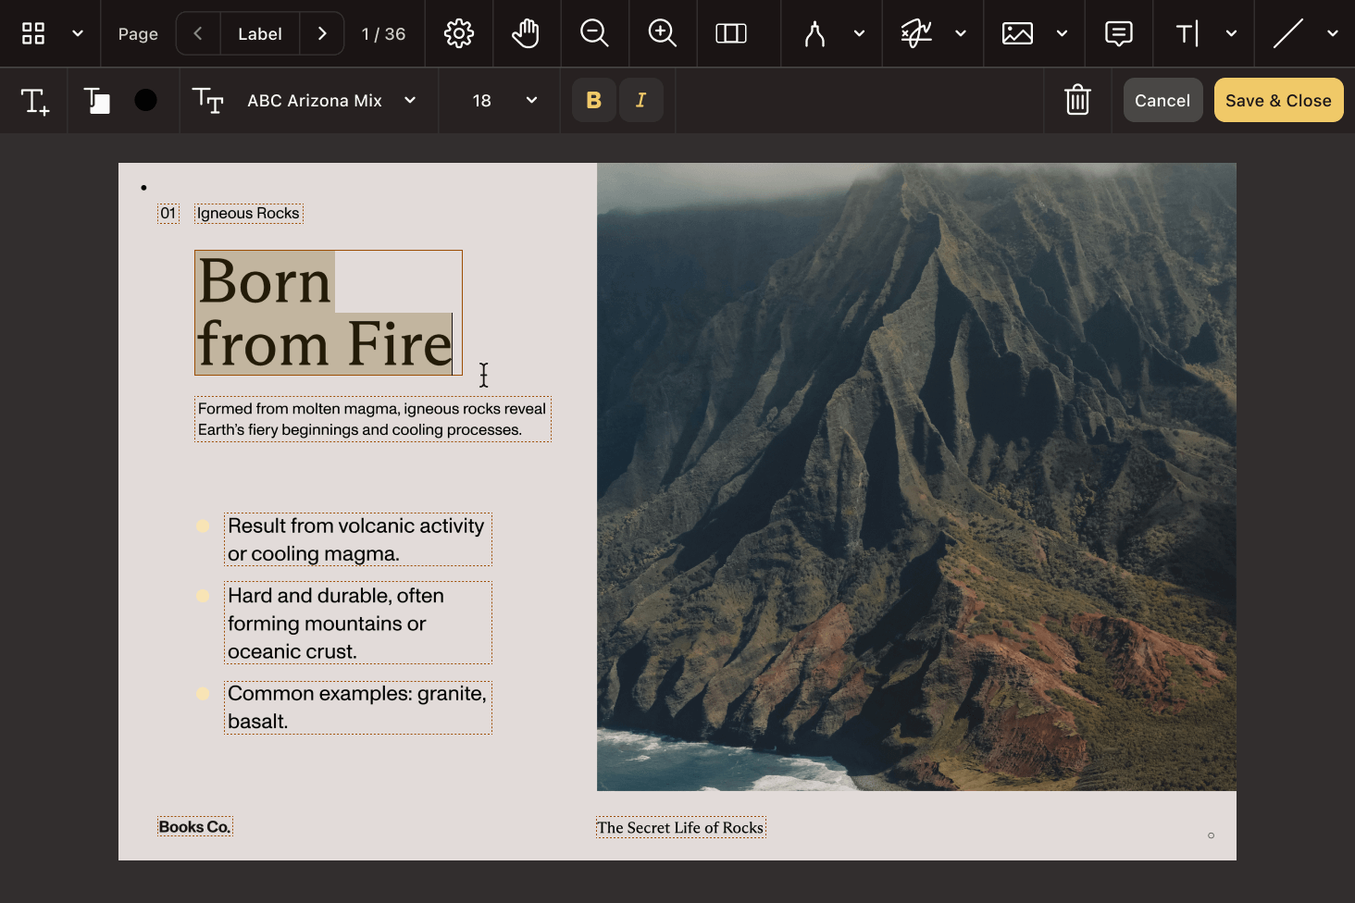Click the image insert tool icon
This screenshot has width=1355, height=903.
click(1017, 34)
